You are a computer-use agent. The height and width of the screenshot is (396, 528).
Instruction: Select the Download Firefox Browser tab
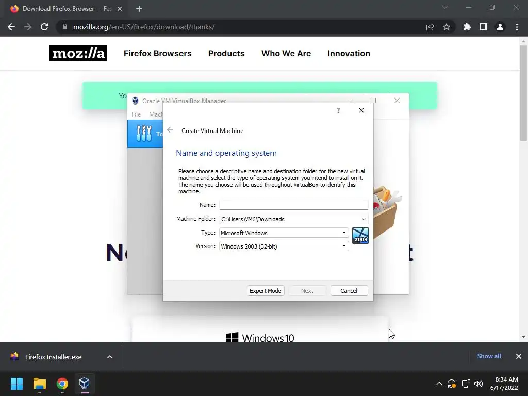click(67, 9)
